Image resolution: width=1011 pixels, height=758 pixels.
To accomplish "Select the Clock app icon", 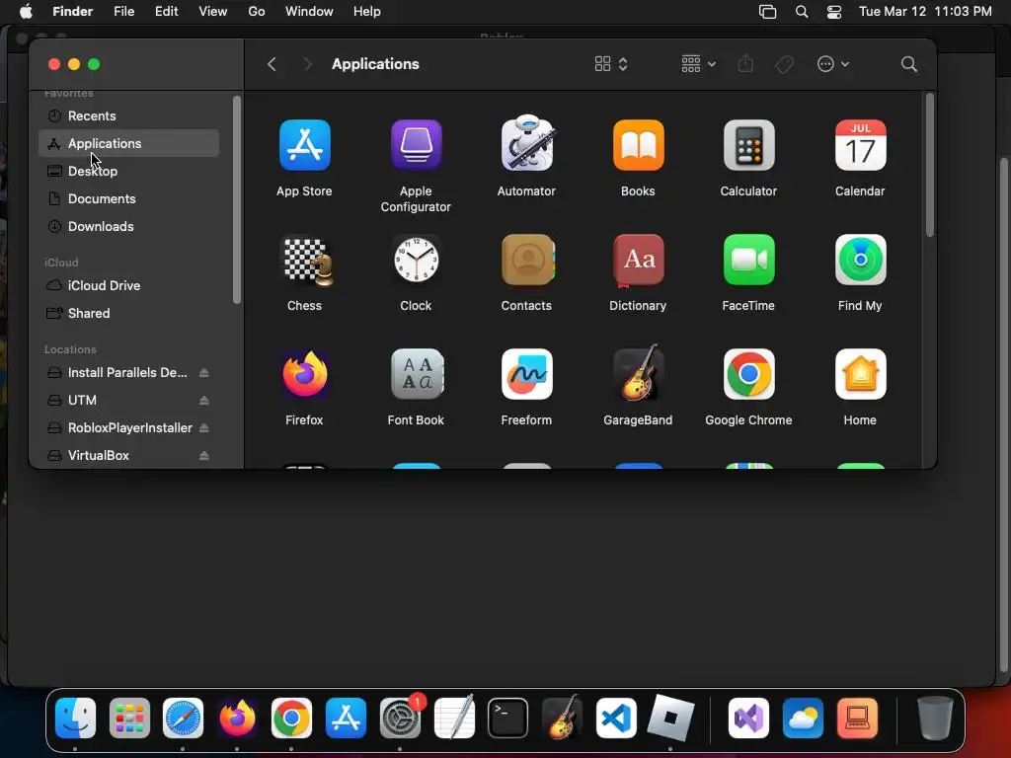I will coord(416,261).
